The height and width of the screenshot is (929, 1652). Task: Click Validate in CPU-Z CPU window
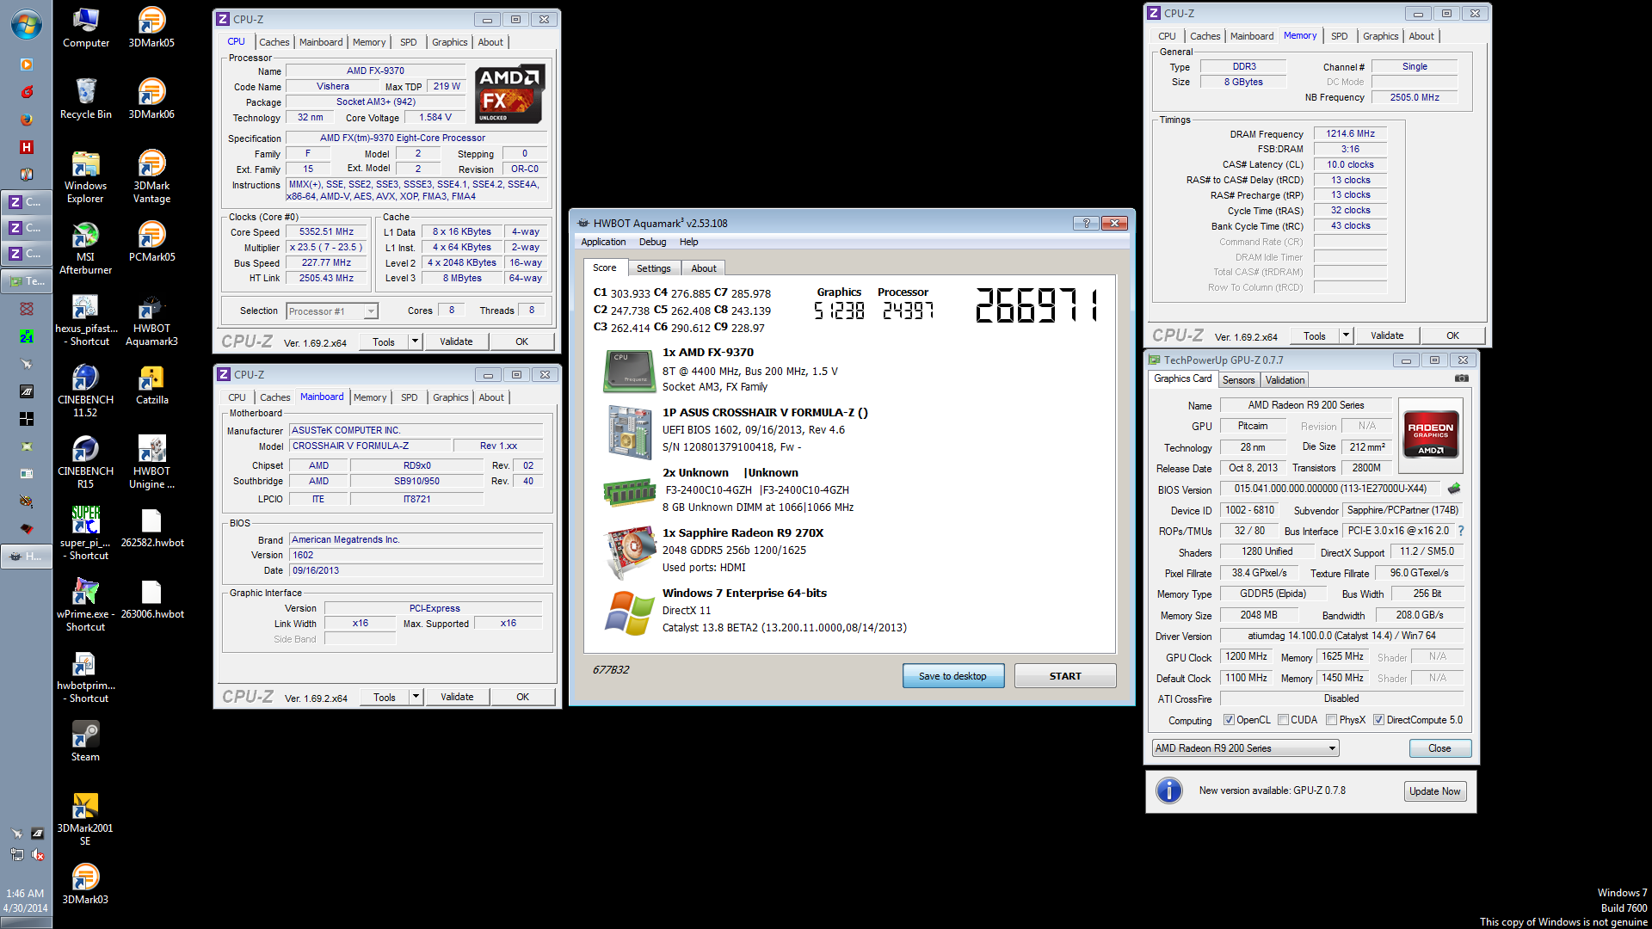(456, 341)
